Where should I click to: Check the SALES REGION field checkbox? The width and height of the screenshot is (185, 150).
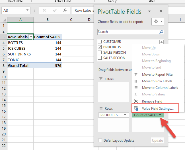[x=100, y=58]
